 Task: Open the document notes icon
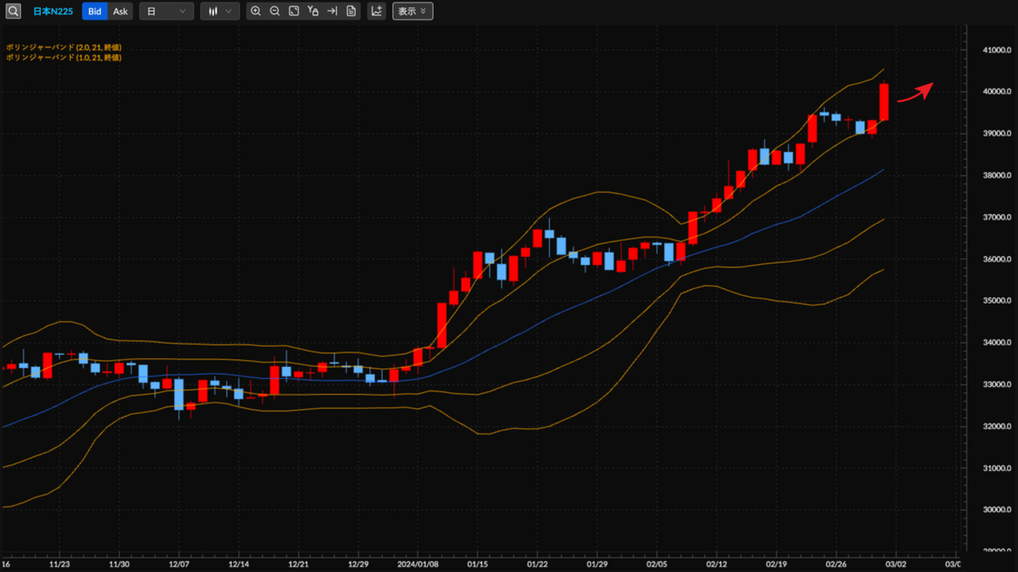(x=351, y=12)
